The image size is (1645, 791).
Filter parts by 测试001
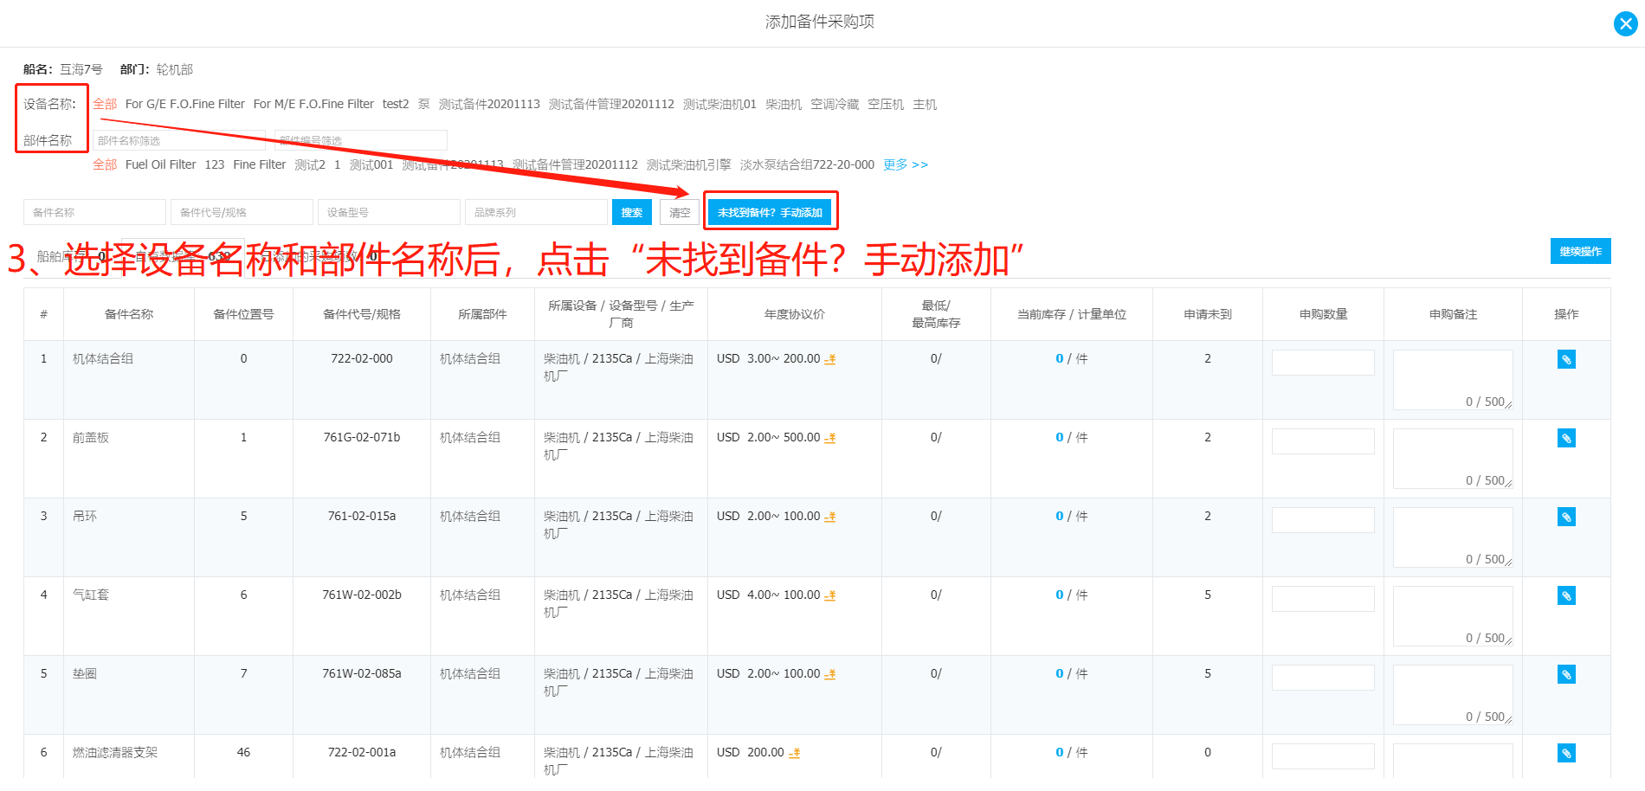pos(371,164)
